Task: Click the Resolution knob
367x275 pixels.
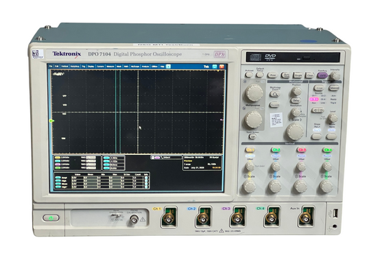Action: coord(296,112)
